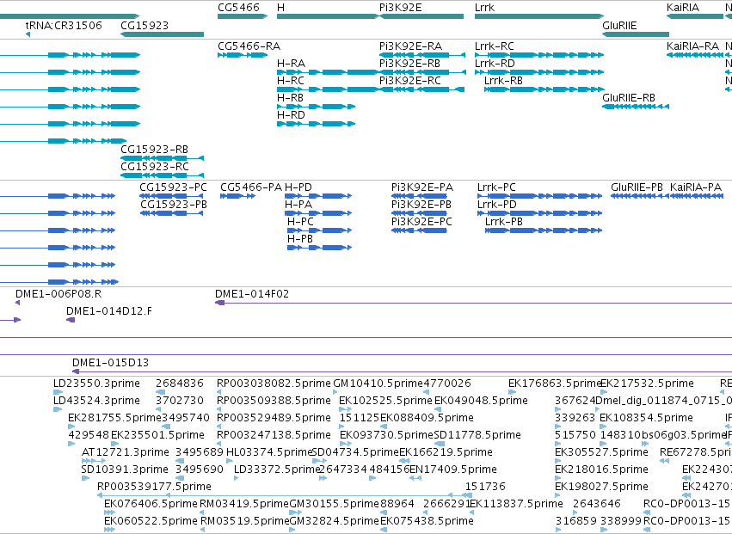Click the CG5466-RA transcript glyph
732x534 pixels.
click(x=243, y=55)
